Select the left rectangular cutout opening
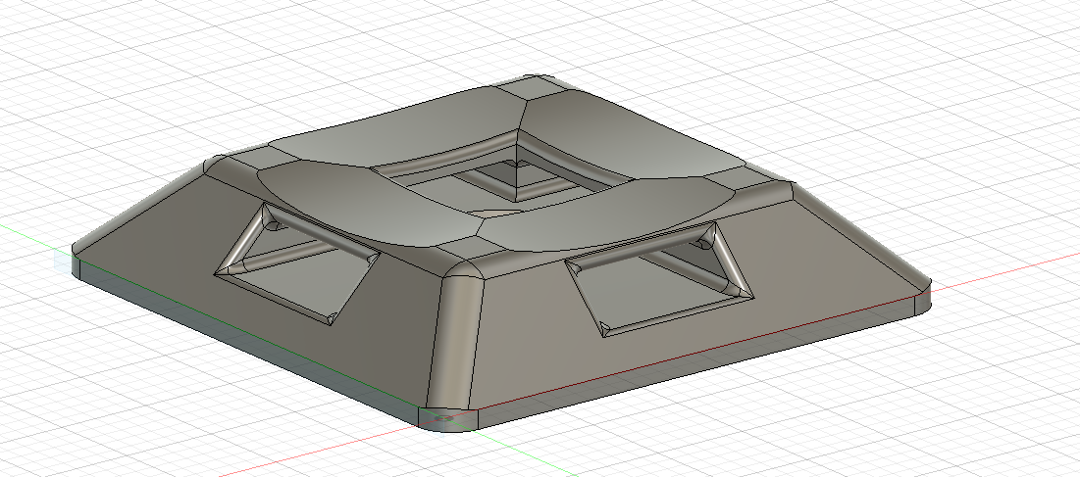The height and width of the screenshot is (477, 1080). point(296,263)
